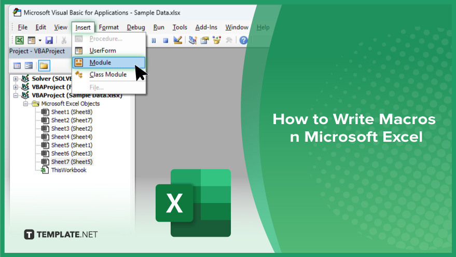Click the Cut scissors toolbar icon
The image size is (456, 257).
(64, 40)
